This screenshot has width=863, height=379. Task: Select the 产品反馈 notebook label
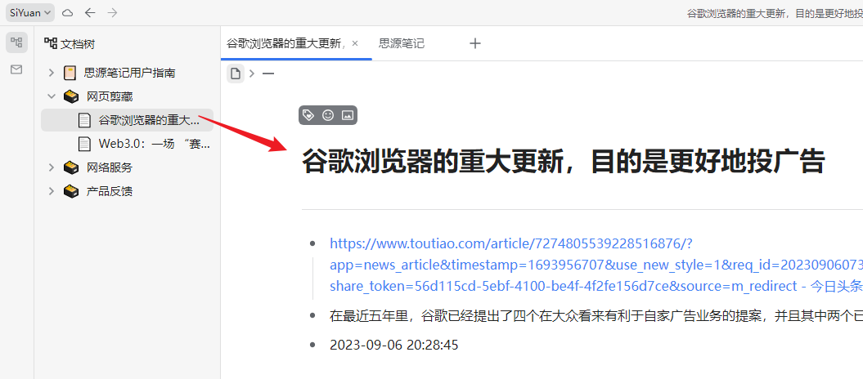(x=110, y=191)
